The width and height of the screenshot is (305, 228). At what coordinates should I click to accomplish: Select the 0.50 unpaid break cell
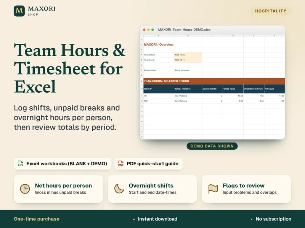pyautogui.click(x=254, y=101)
